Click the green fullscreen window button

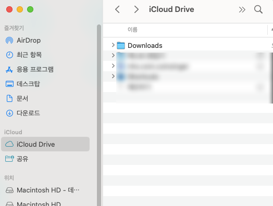tap(30, 9)
